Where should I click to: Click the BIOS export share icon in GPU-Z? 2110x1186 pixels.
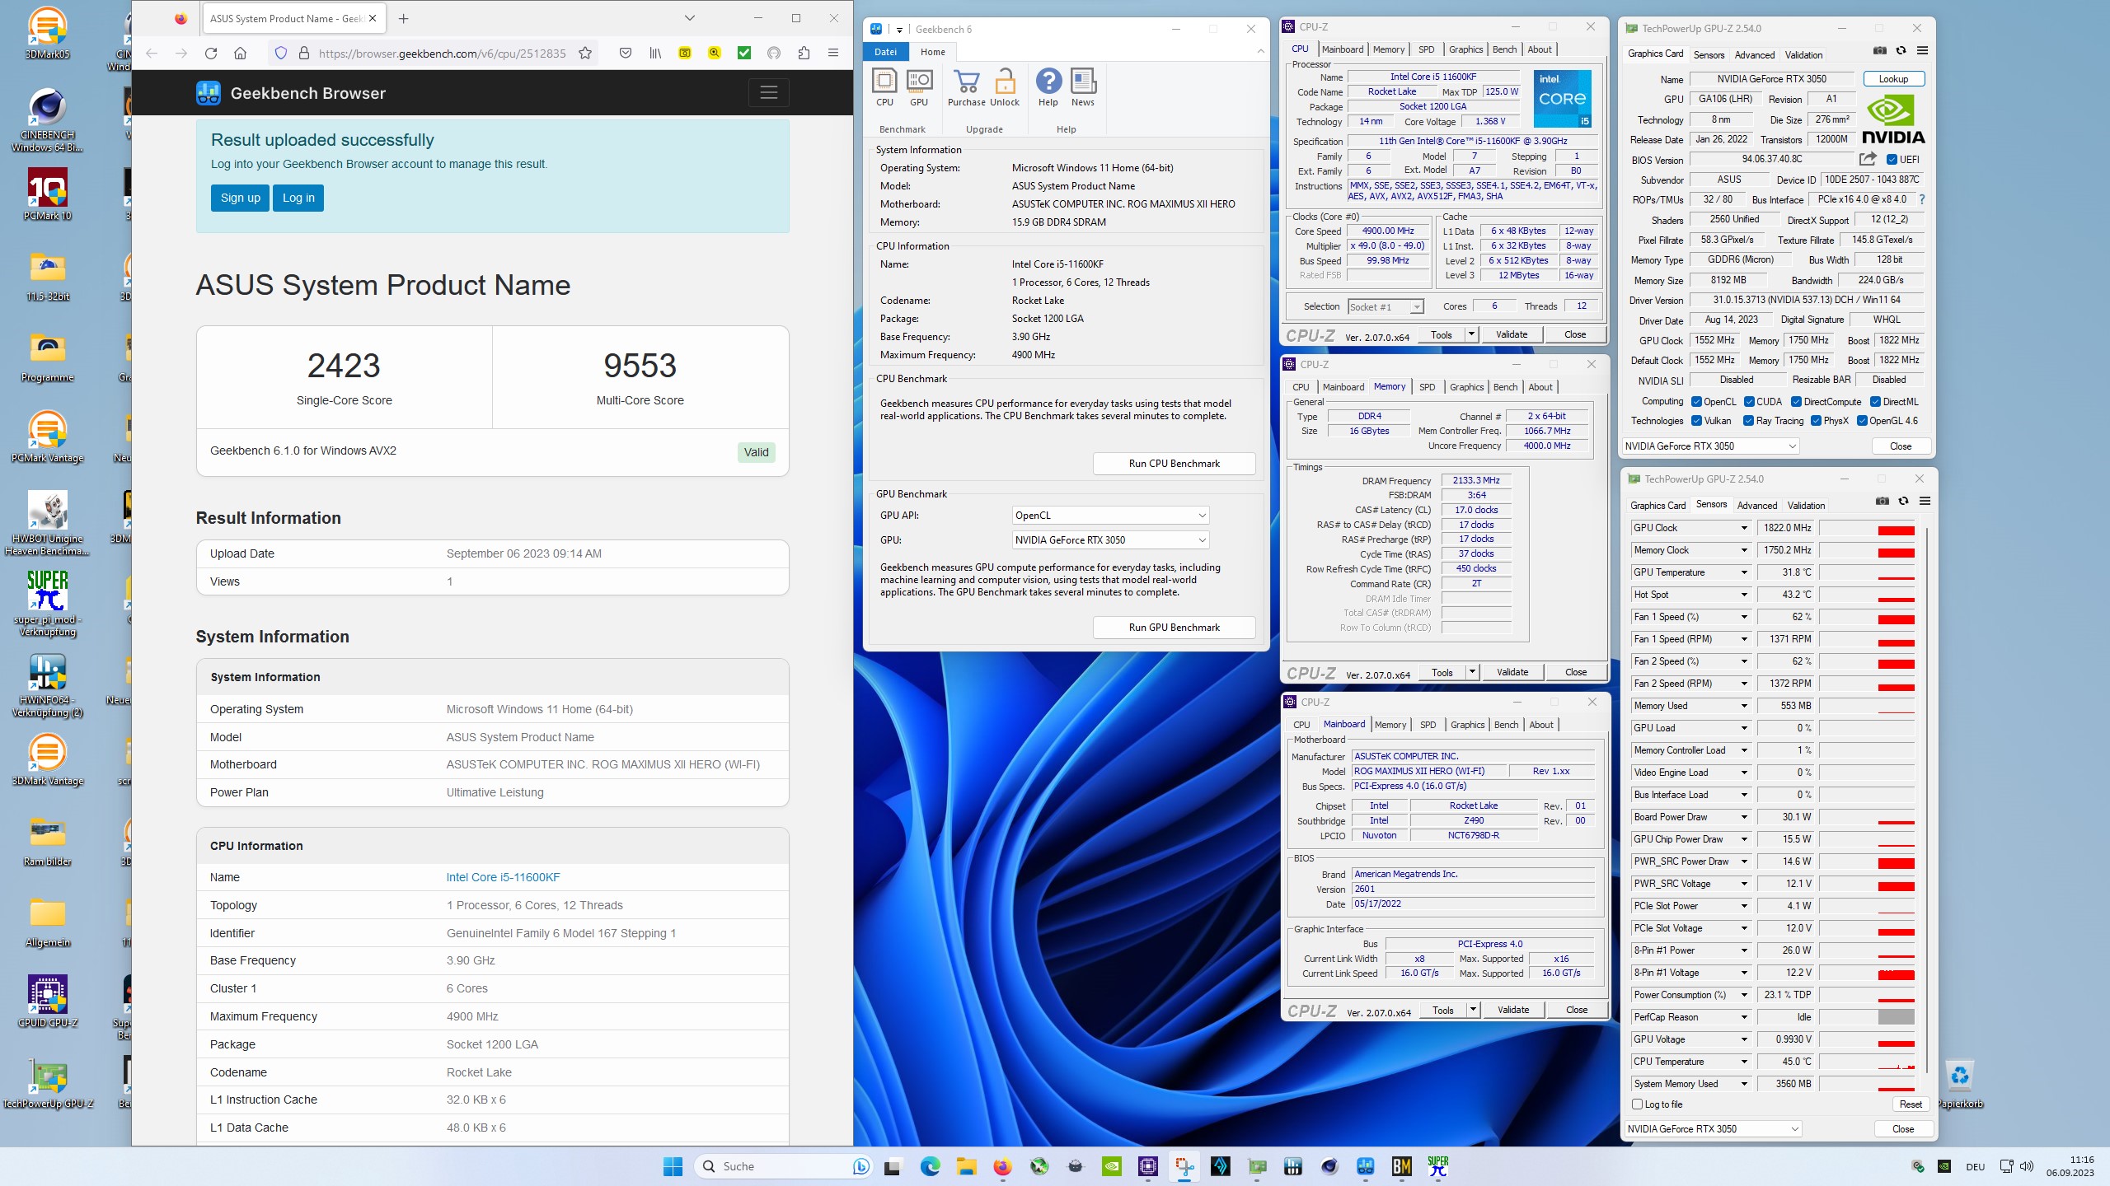(x=1869, y=159)
